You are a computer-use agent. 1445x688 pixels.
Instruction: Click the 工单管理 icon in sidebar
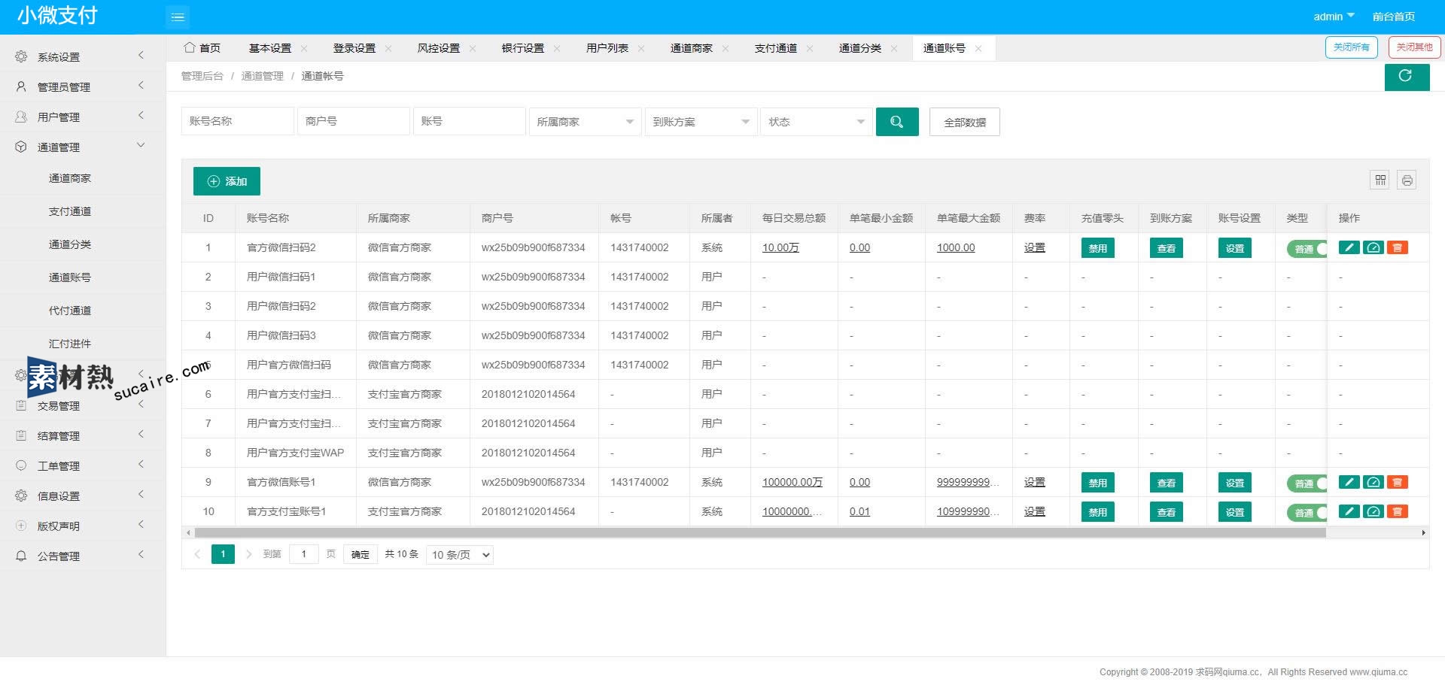click(x=21, y=465)
